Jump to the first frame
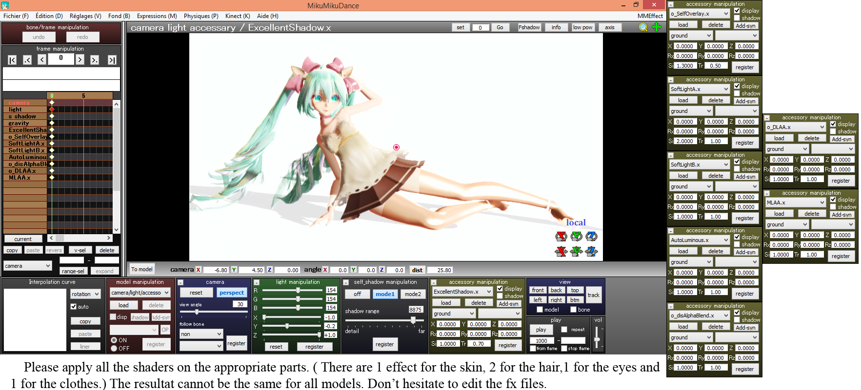This screenshot has width=861, height=390. [x=13, y=60]
